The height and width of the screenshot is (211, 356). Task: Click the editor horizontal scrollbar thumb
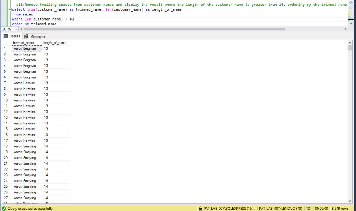coord(154,29)
